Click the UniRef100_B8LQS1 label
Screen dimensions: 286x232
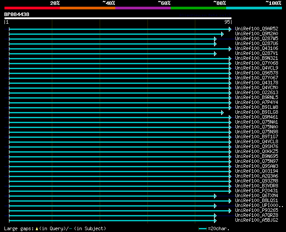[x=257, y=201]
